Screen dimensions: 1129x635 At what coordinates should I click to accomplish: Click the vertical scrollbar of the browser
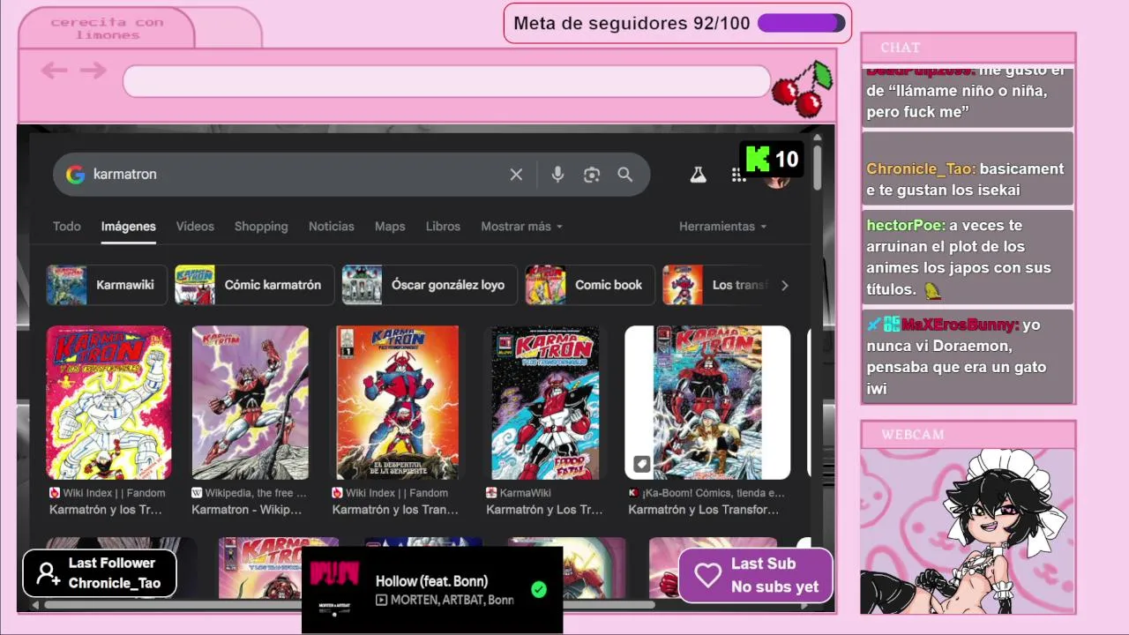click(x=818, y=168)
